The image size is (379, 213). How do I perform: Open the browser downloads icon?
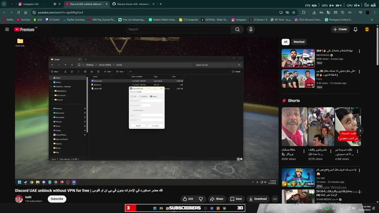coord(314,12)
